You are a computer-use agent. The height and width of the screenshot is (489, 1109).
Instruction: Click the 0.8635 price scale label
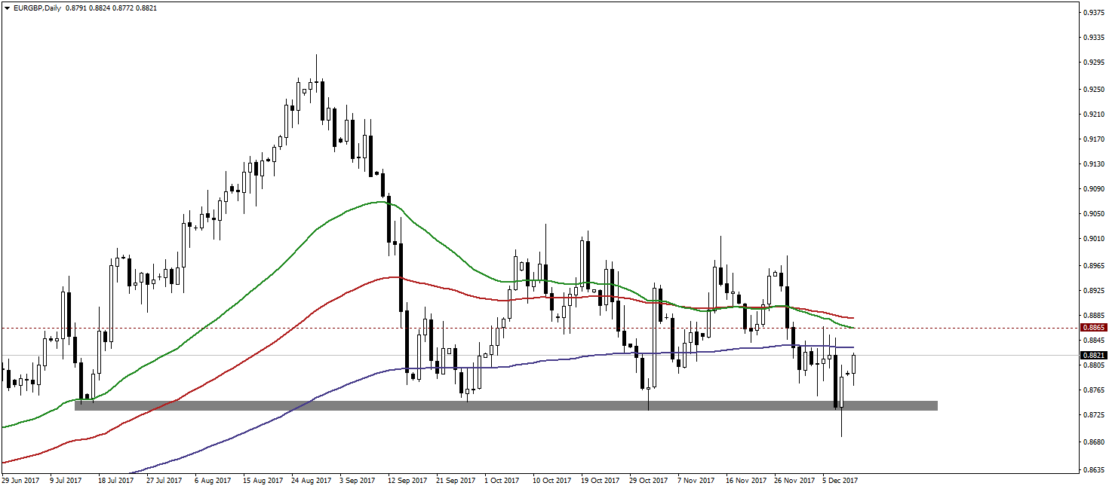click(x=1095, y=469)
